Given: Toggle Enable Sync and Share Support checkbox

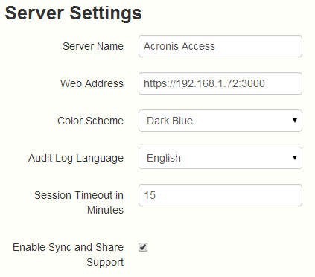Looking at the screenshot, I should [143, 247].
